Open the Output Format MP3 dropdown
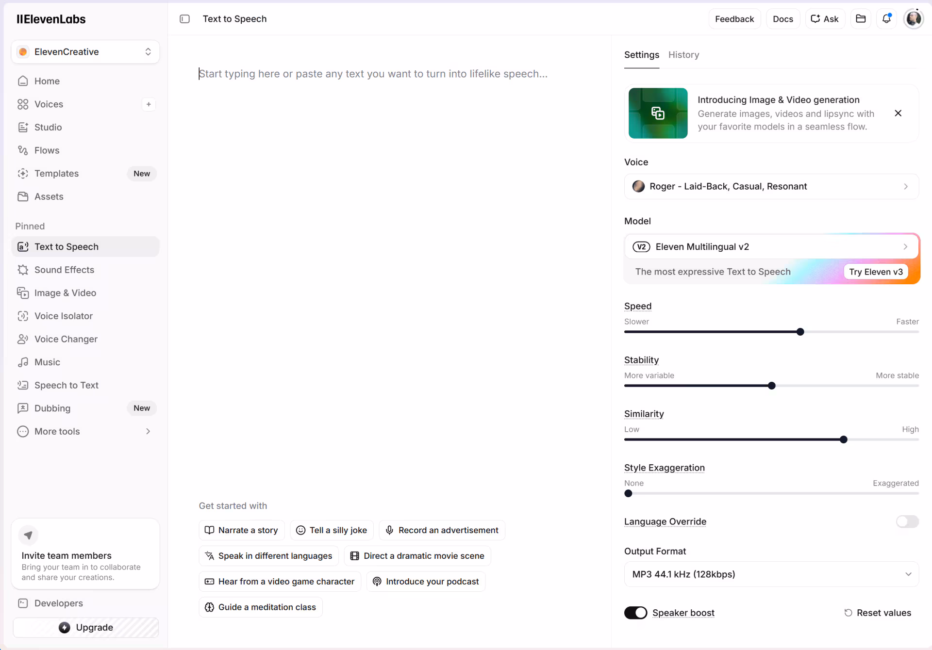932x650 pixels. click(x=771, y=574)
